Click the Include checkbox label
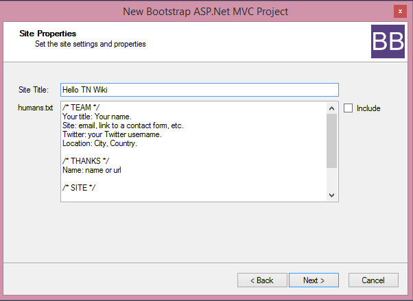Screen dimensions: 413x301 pyautogui.click(x=368, y=108)
